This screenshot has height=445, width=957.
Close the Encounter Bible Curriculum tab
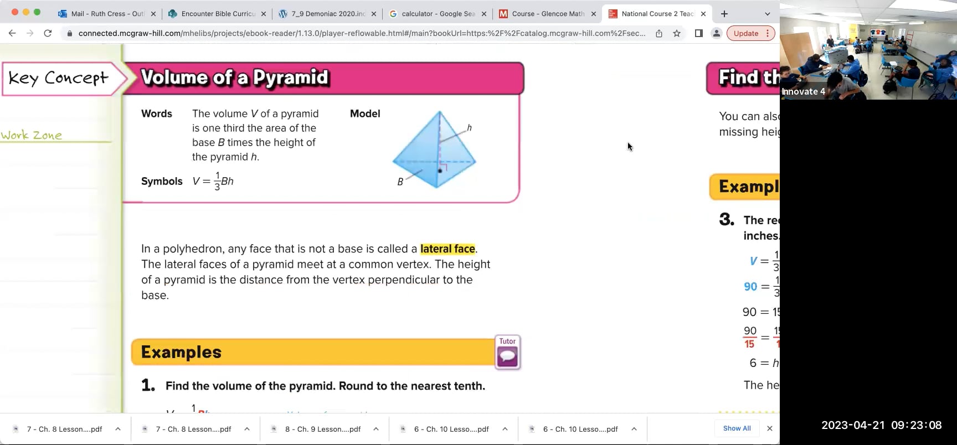264,14
